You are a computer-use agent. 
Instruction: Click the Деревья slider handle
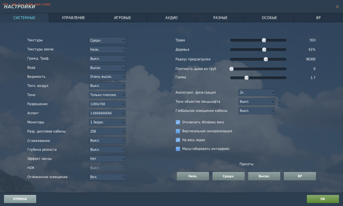pyautogui.click(x=264, y=49)
